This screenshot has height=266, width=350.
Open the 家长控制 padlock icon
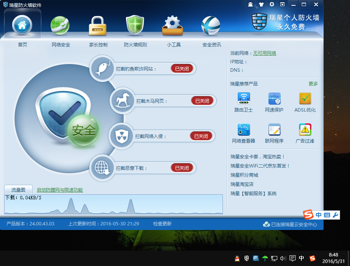[98, 26]
